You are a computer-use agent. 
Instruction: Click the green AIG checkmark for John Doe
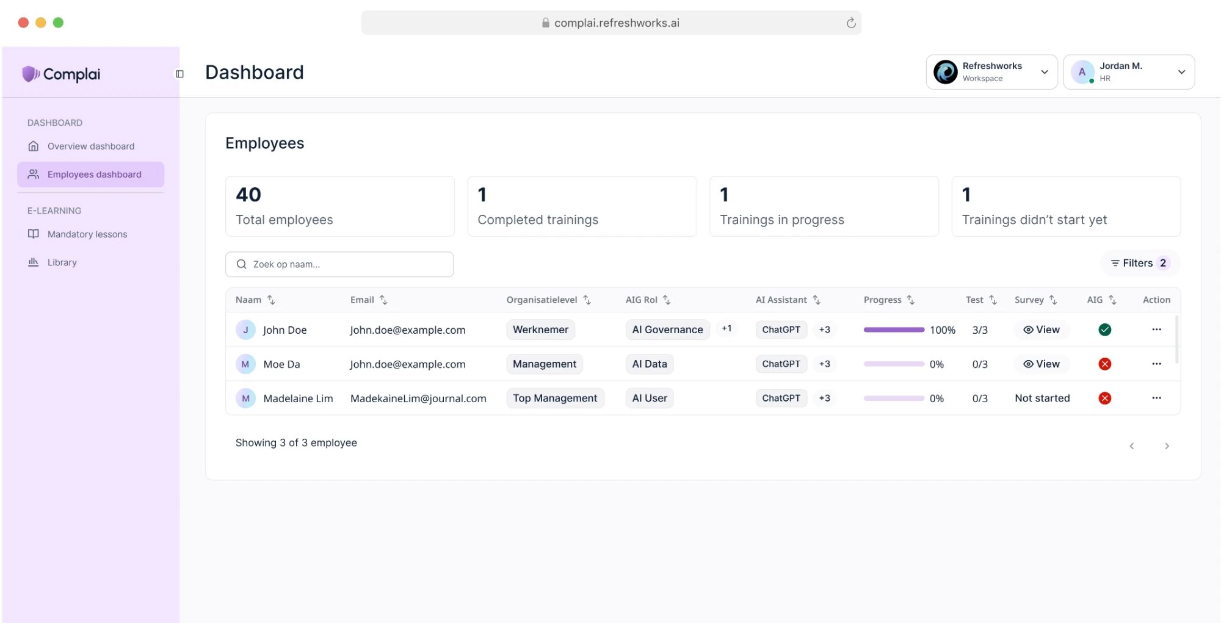pyautogui.click(x=1104, y=330)
